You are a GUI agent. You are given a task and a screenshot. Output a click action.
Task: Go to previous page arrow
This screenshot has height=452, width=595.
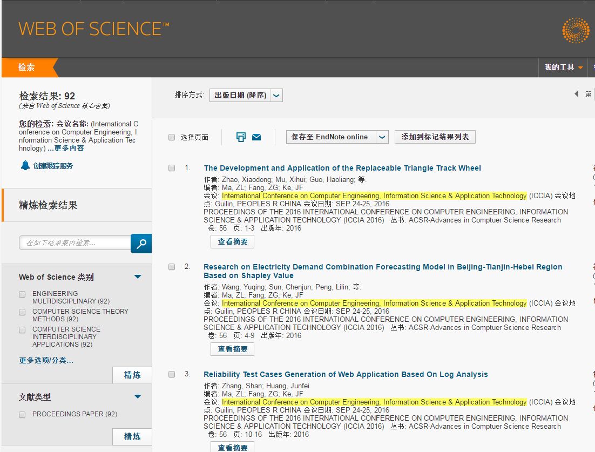(x=577, y=94)
